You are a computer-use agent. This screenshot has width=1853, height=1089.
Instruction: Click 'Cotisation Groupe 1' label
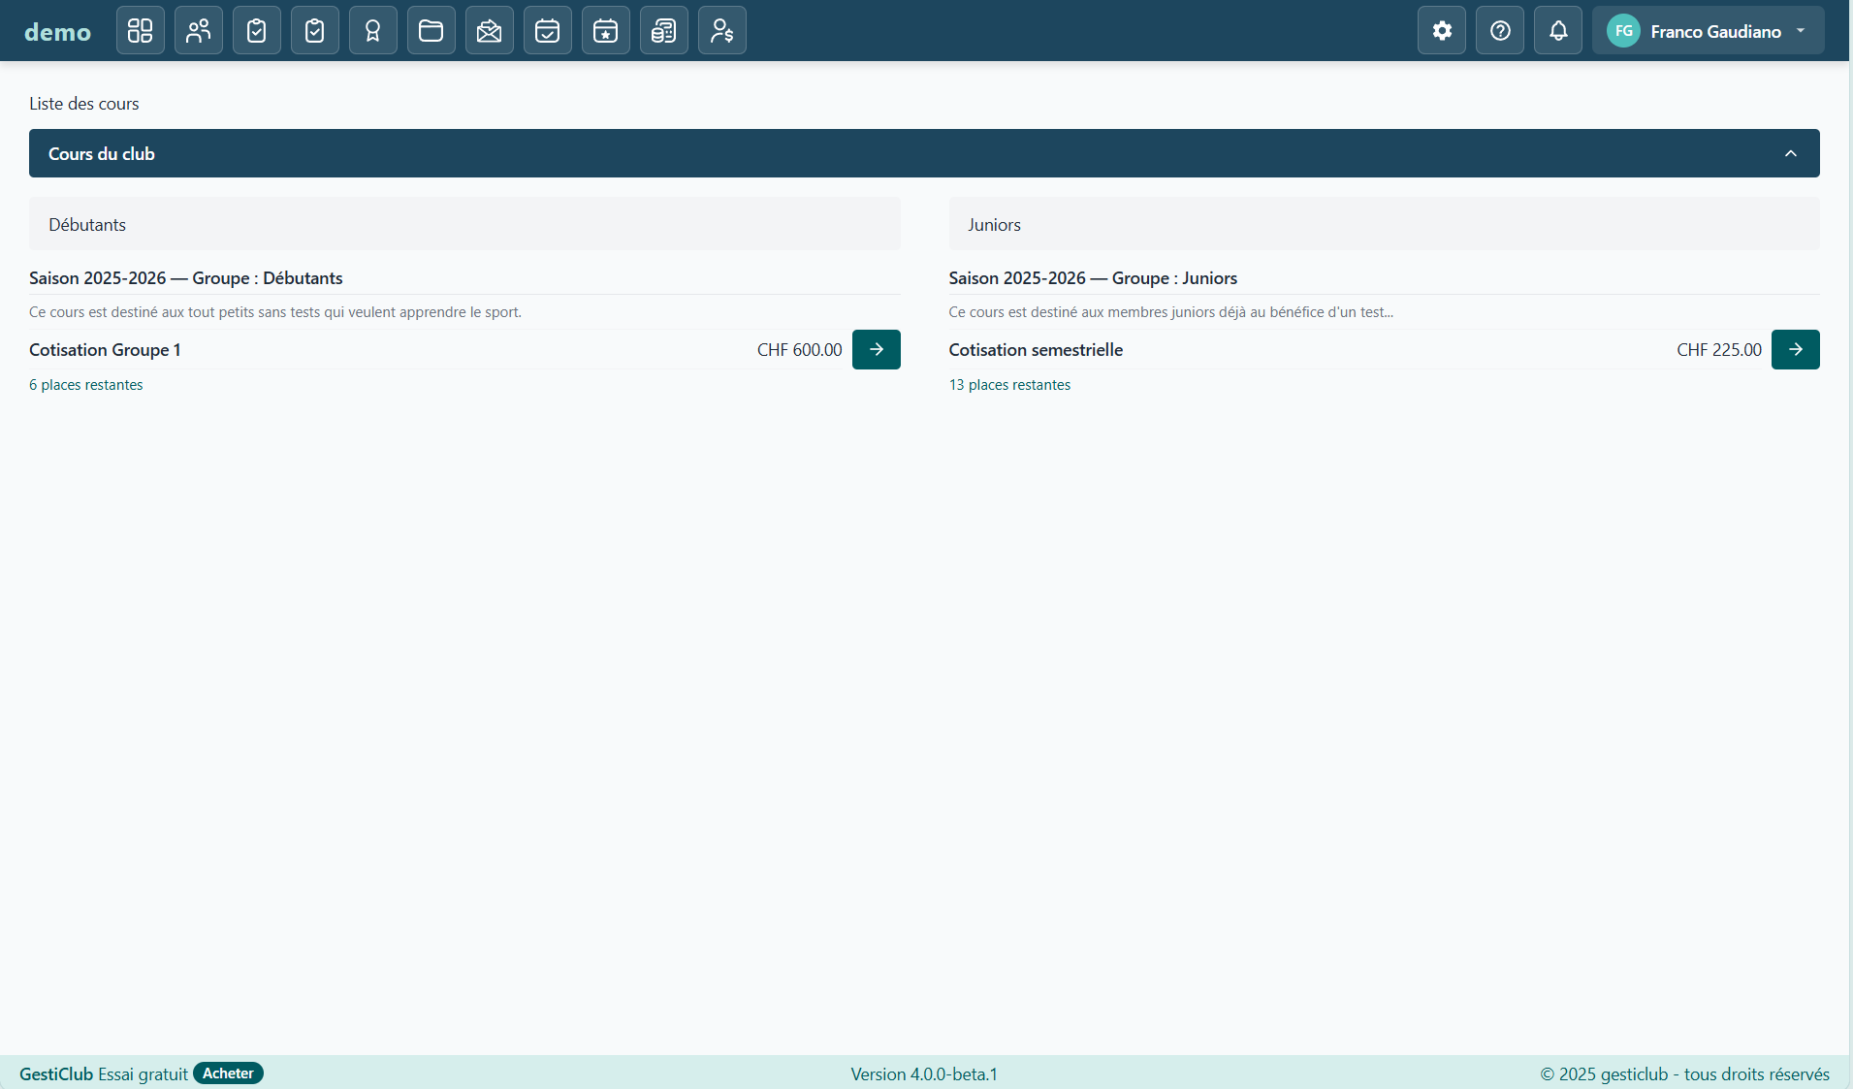[x=105, y=350]
